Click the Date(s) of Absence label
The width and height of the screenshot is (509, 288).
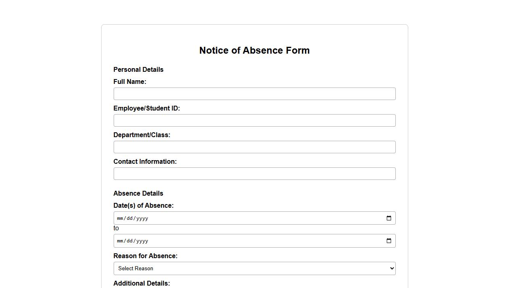pyautogui.click(x=143, y=205)
